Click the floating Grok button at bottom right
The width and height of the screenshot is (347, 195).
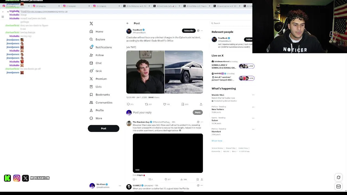click(x=339, y=177)
